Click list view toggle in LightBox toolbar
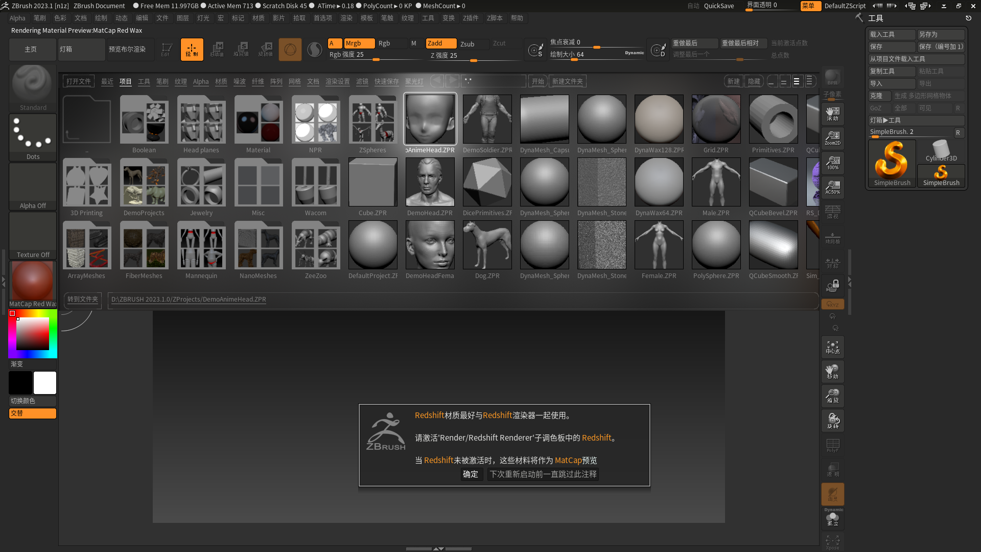This screenshot has height=552, width=981. click(810, 81)
